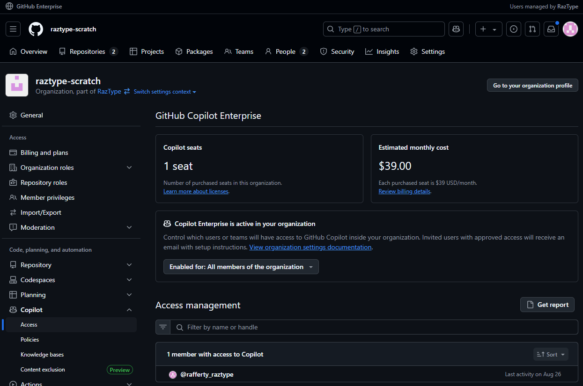Open the create new plus dropdown
This screenshot has width=583, height=386.
488,29
